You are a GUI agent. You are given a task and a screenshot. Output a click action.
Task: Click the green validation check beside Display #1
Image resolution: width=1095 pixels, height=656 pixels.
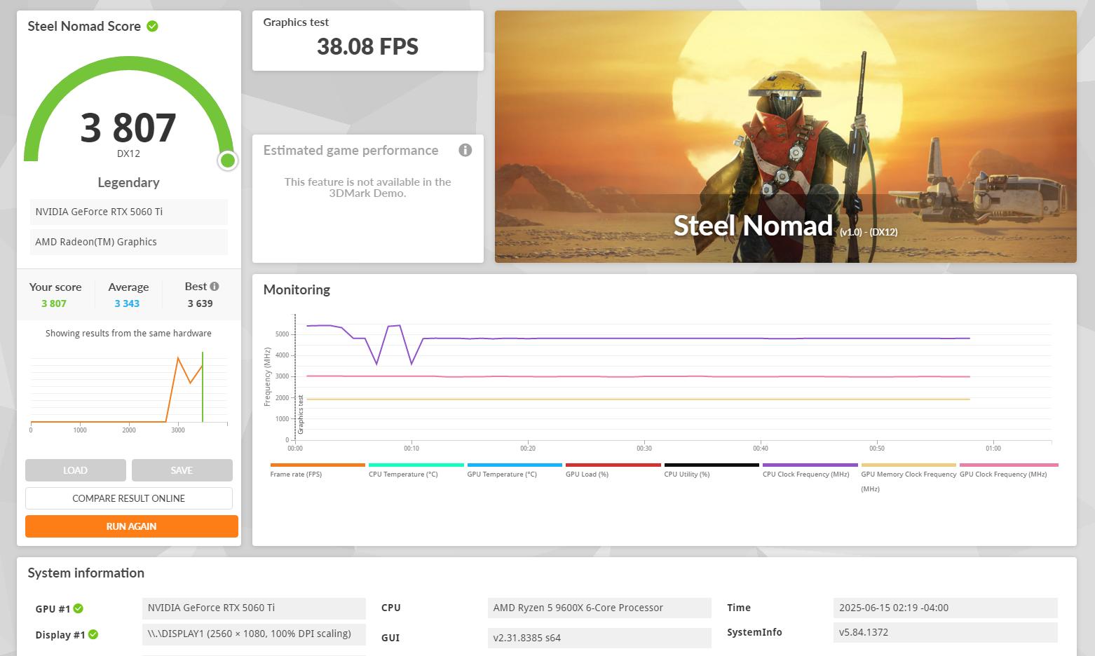[93, 634]
